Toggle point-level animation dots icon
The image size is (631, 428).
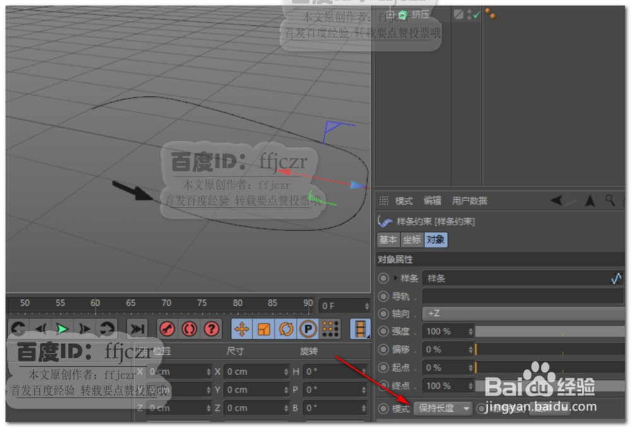click(330, 329)
